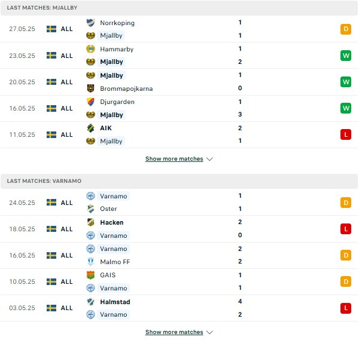Expand Show more matches under Varnamo
The width and height of the screenshot is (359, 343).
tap(174, 332)
